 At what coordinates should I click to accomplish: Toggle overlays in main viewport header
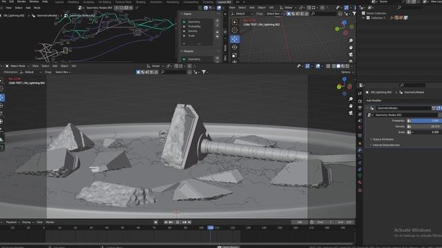click(x=318, y=66)
